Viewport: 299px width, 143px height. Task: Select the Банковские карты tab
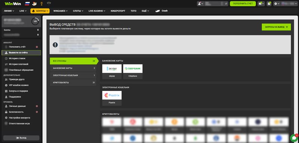(x=73, y=68)
